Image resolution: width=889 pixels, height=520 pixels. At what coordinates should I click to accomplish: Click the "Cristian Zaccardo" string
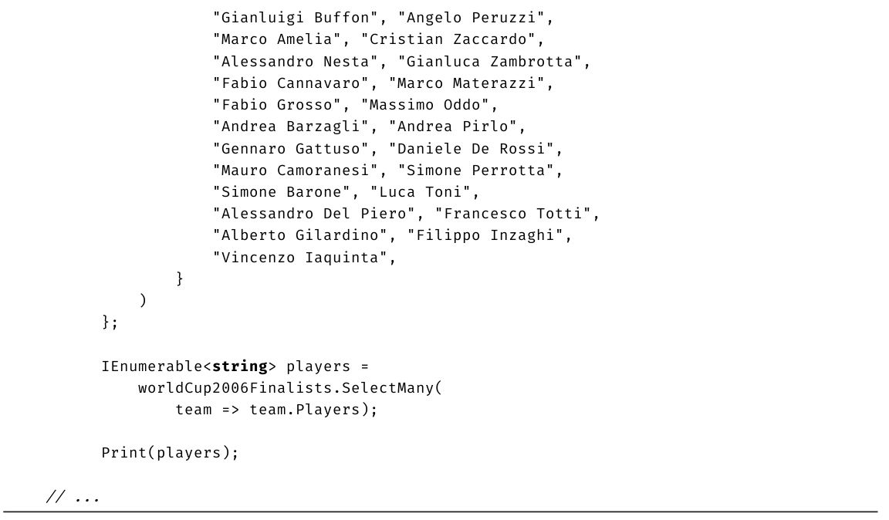[452, 39]
